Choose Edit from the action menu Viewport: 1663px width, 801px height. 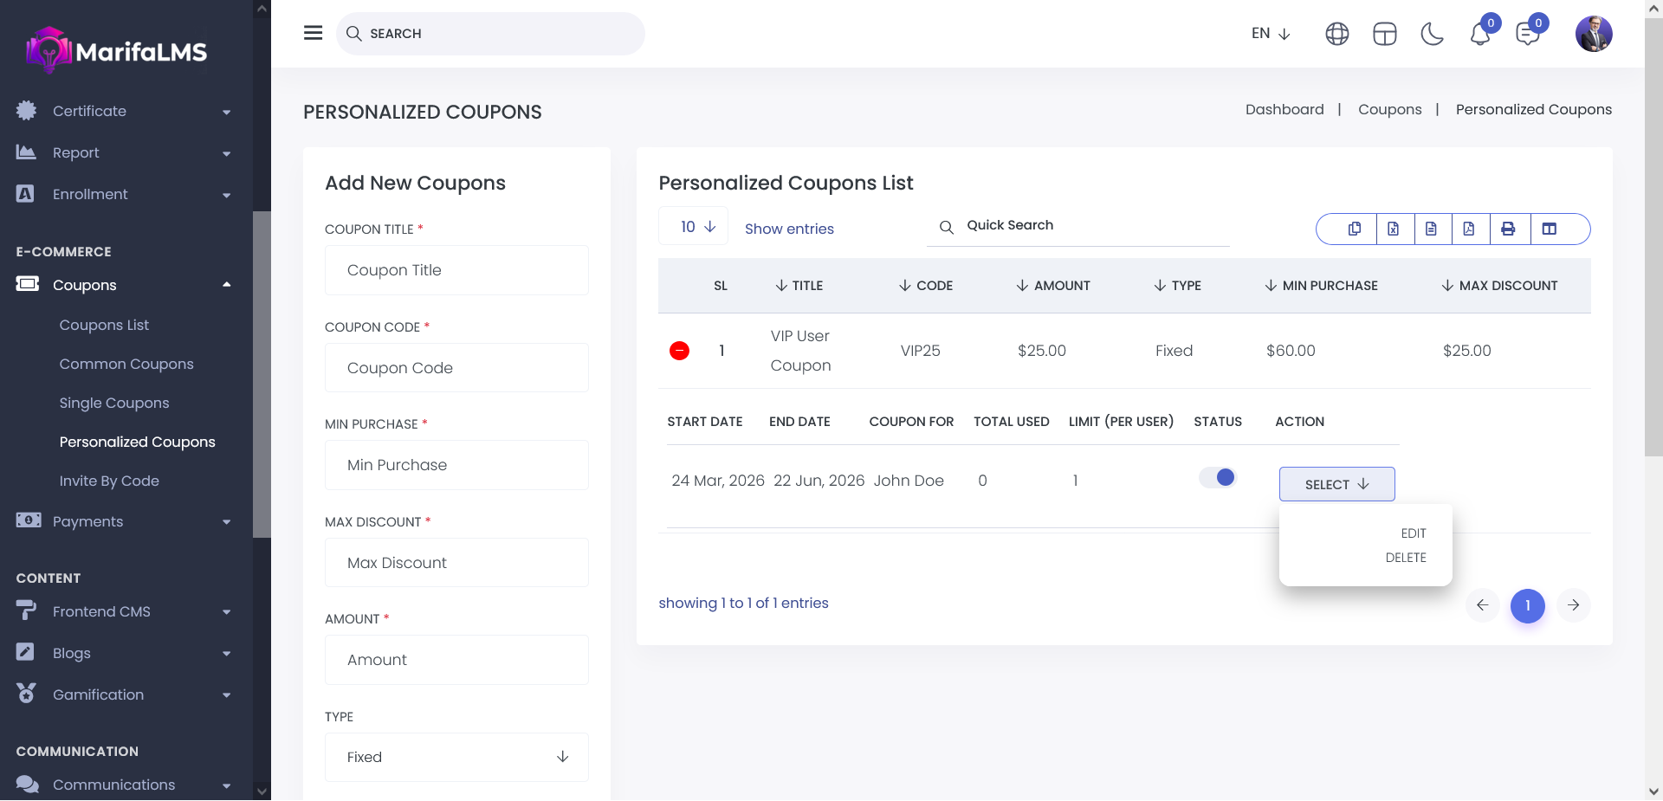1413,533
